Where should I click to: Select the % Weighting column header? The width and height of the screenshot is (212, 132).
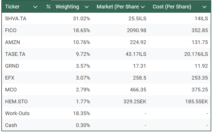[x=63, y=7]
